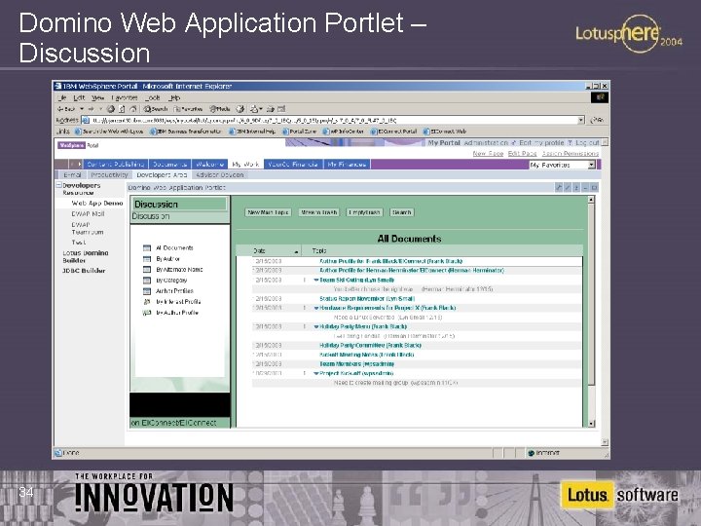Select JDBC Builder in sidebar
Image resolution: width=701 pixels, height=526 pixels.
[x=84, y=271]
